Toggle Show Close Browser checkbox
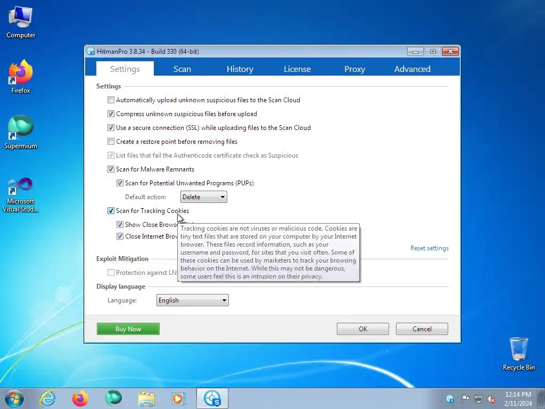 pos(120,225)
